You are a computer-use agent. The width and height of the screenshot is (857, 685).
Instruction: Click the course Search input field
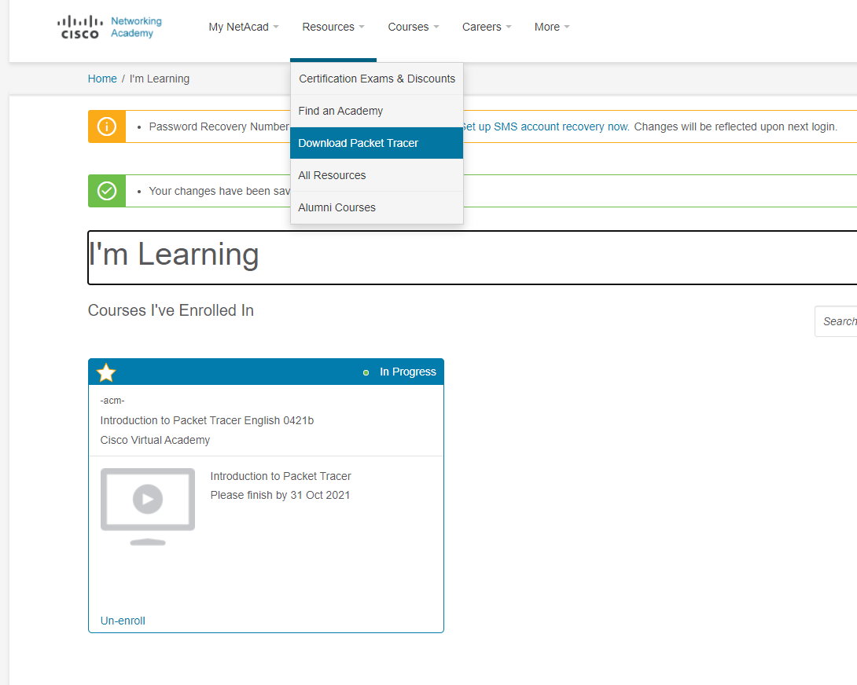click(838, 321)
